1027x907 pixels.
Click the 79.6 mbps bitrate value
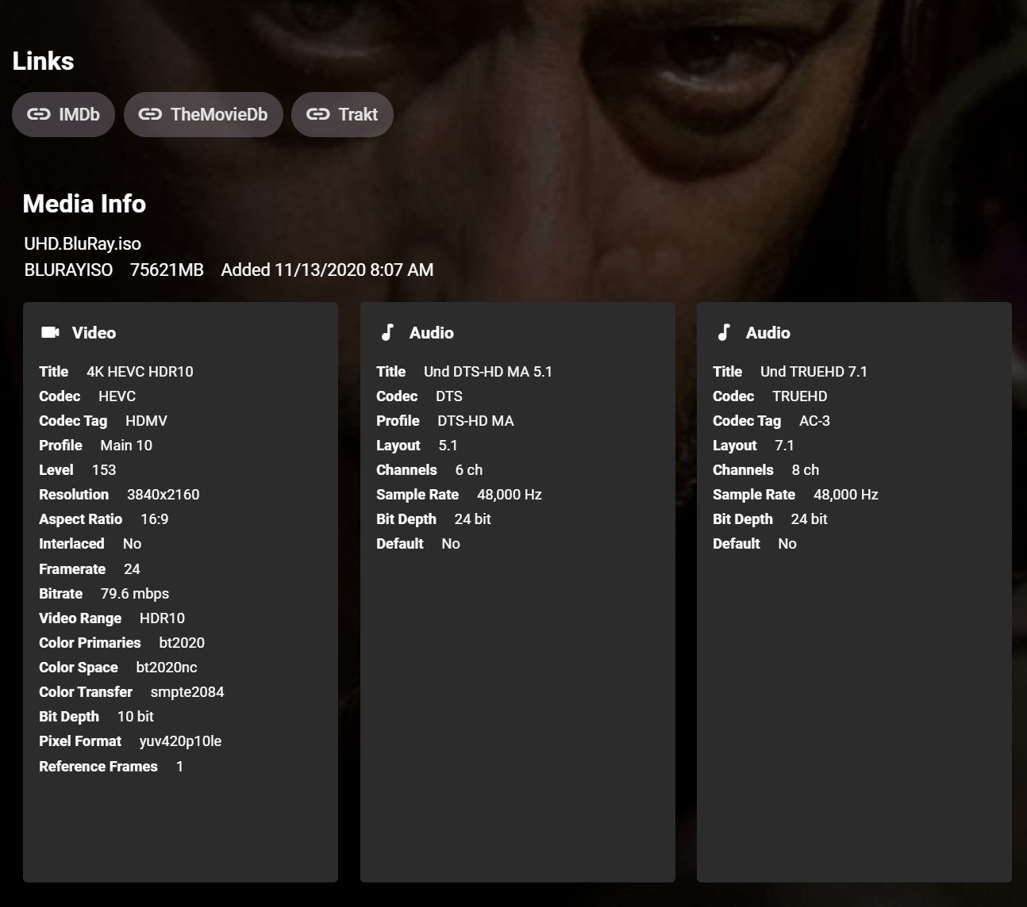(x=135, y=593)
